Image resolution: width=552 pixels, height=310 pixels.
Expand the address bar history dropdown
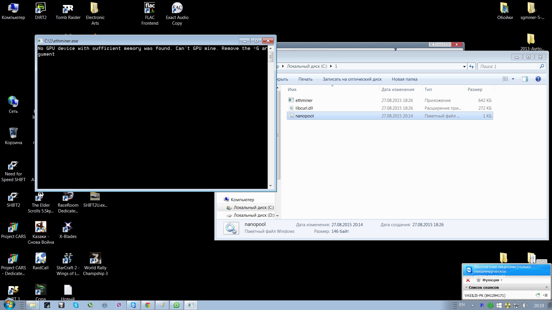point(464,67)
